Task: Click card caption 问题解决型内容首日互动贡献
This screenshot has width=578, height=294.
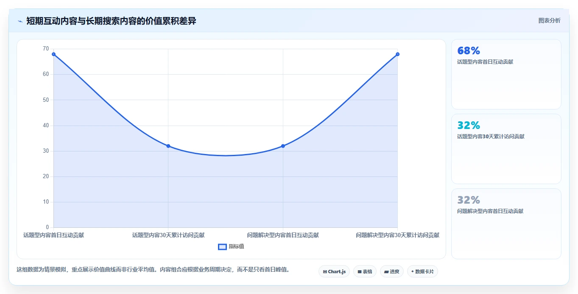Action: 490,211
